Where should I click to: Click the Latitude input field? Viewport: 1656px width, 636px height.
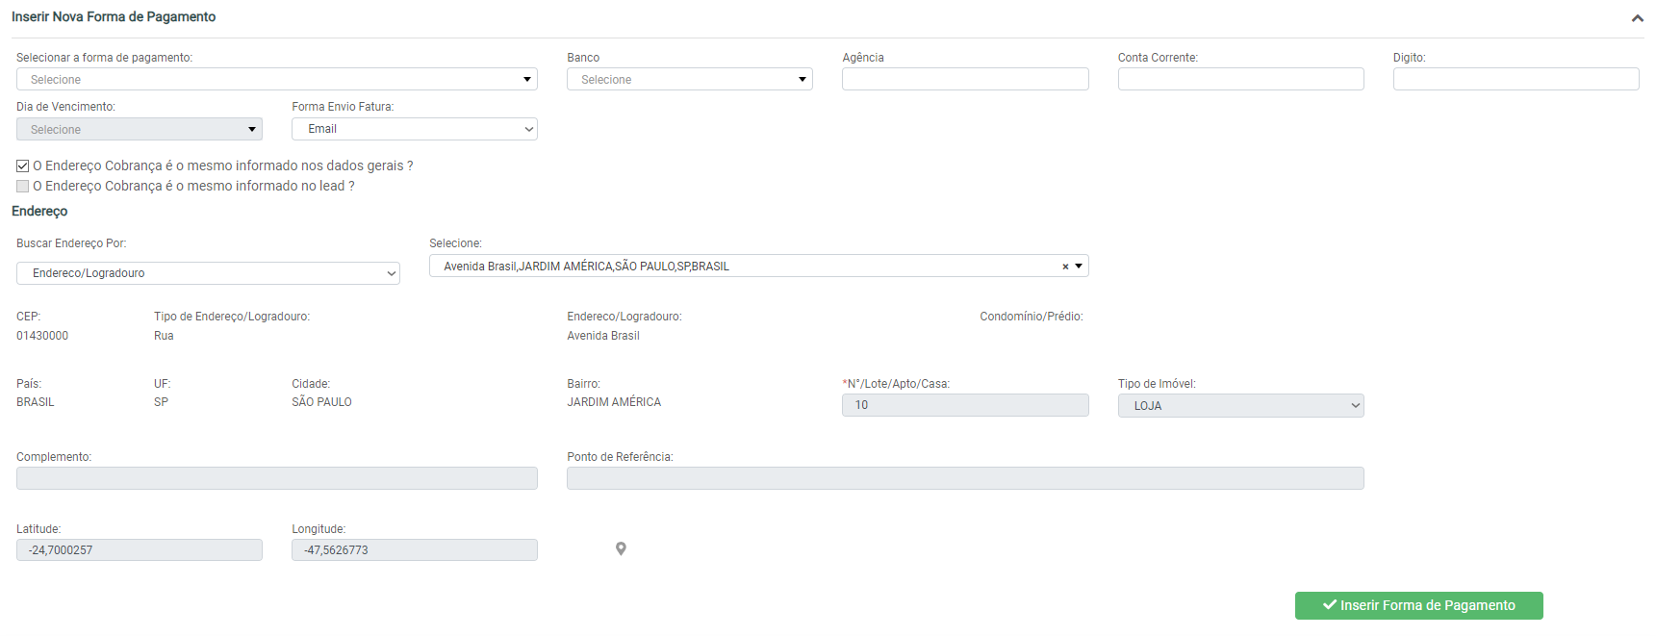point(139,550)
